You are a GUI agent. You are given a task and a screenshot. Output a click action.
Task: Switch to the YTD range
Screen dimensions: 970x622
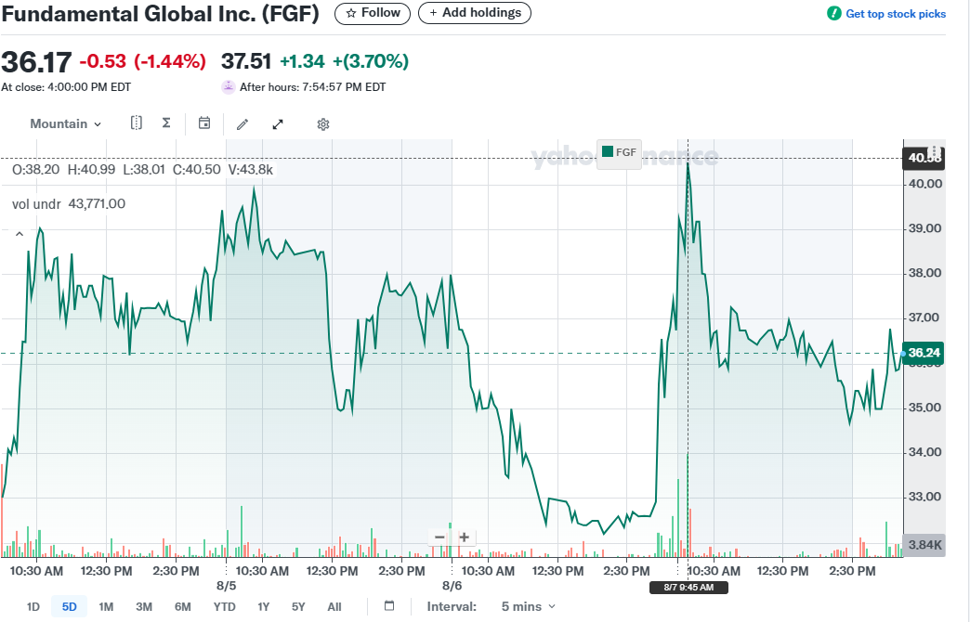tap(225, 606)
